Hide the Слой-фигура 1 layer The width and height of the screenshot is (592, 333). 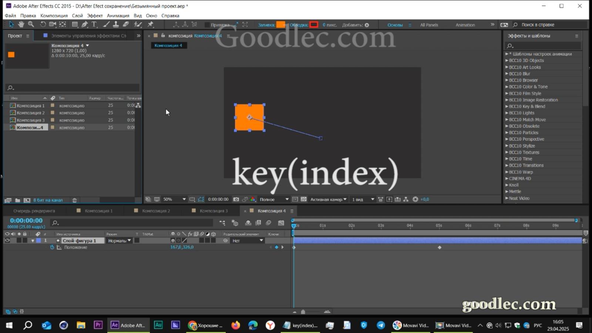[7, 240]
